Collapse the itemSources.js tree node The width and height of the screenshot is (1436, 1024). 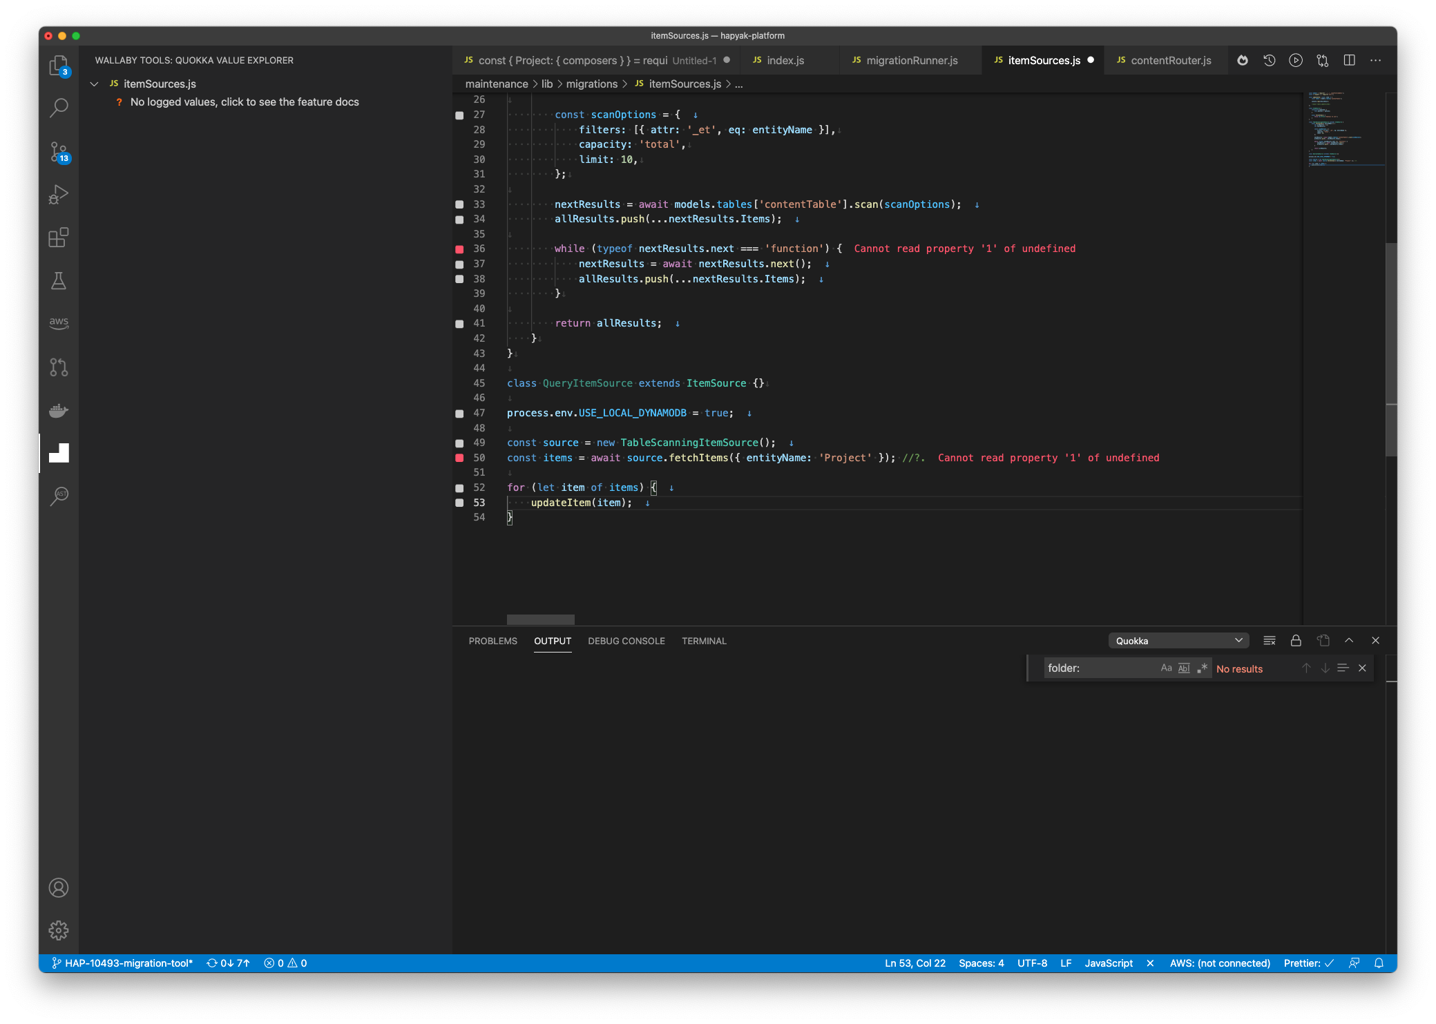(x=95, y=84)
